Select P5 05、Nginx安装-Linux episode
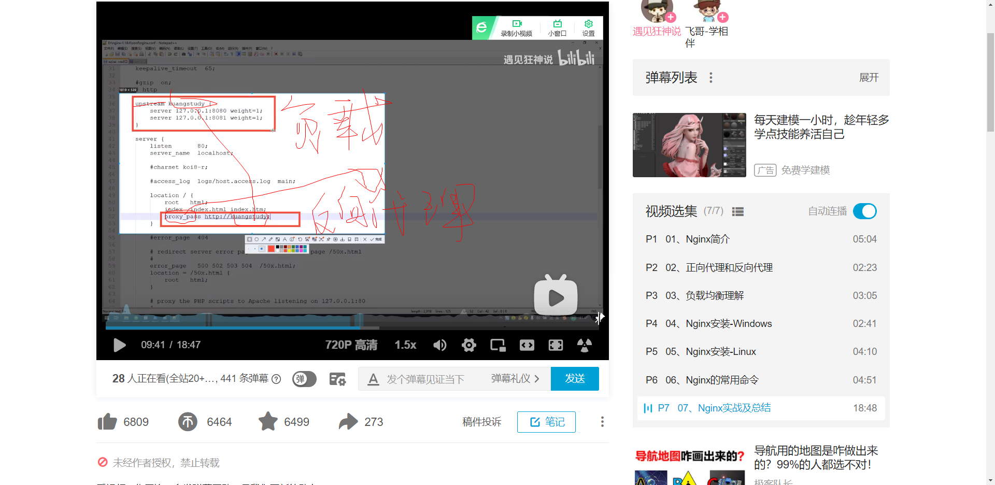Image resolution: width=995 pixels, height=485 pixels. 761,351
